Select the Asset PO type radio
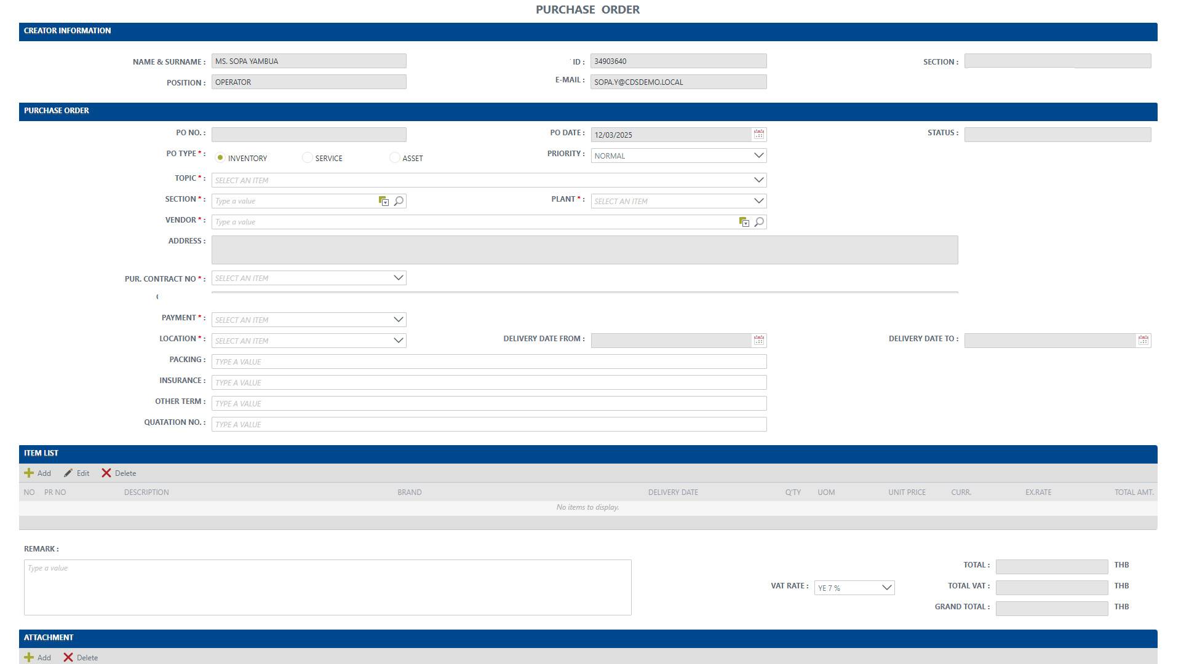 click(394, 158)
